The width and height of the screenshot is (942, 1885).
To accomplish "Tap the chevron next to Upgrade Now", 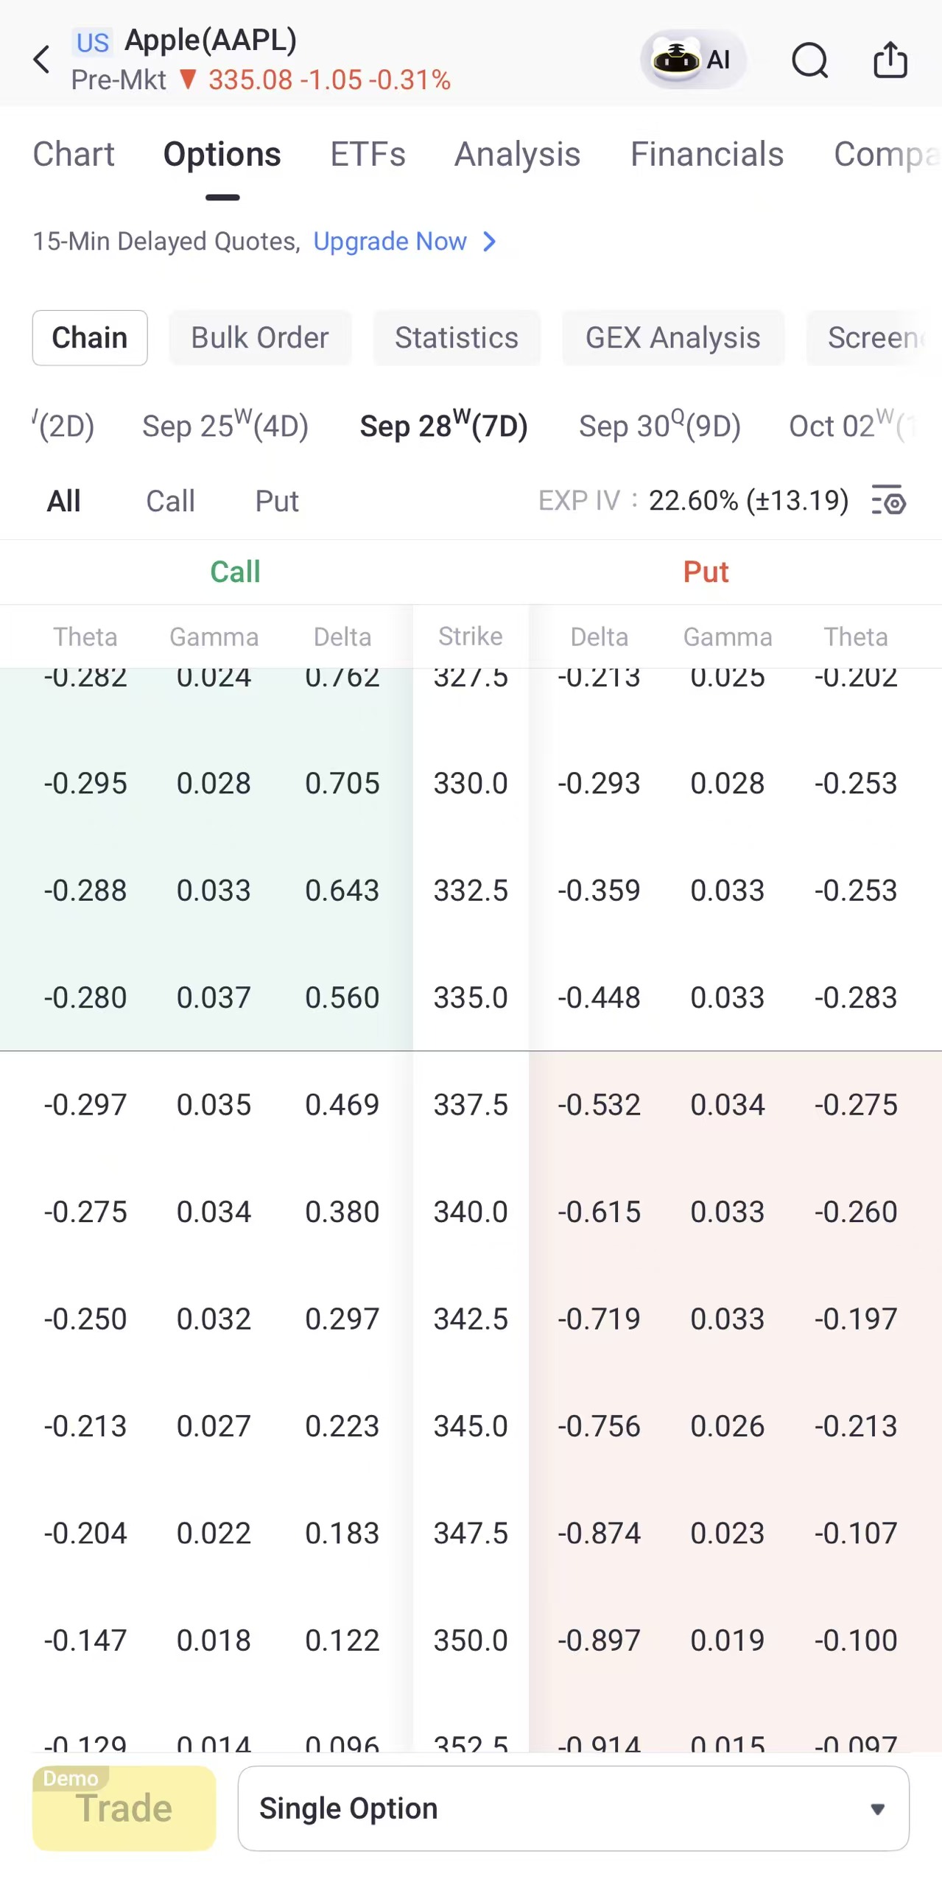I will (x=489, y=242).
